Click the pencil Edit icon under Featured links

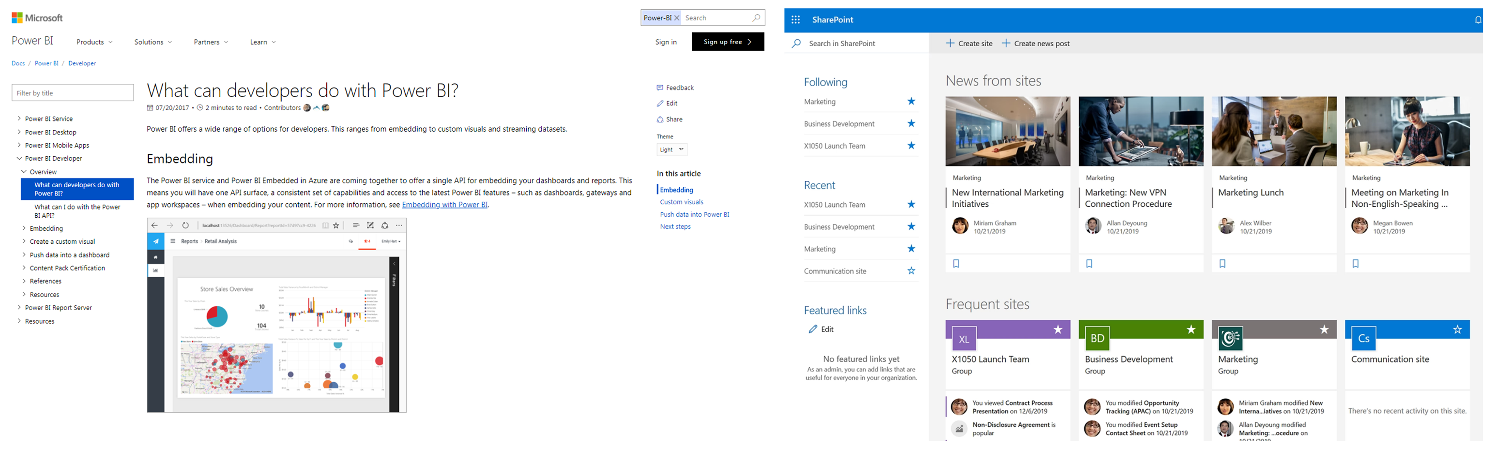(x=813, y=329)
